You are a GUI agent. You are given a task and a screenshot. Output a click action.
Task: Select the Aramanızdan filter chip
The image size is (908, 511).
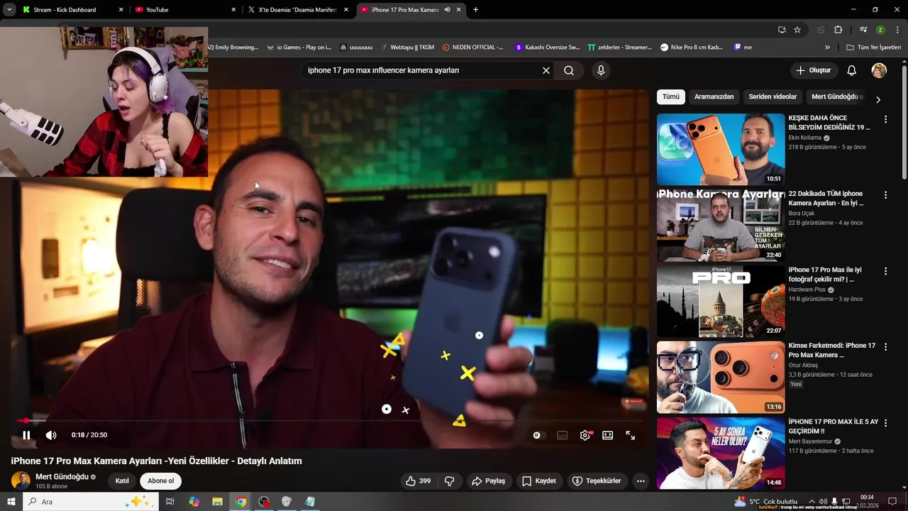pyautogui.click(x=714, y=97)
